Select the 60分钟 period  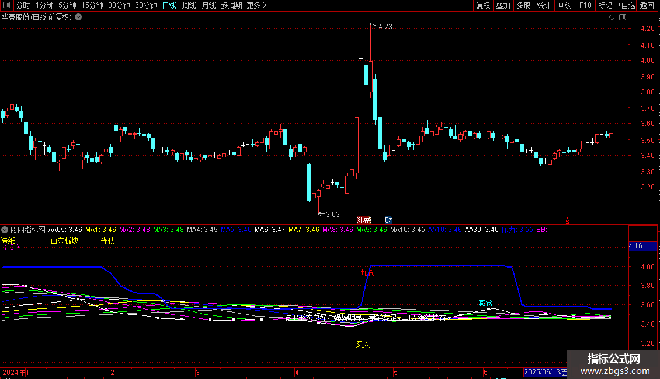[146, 5]
